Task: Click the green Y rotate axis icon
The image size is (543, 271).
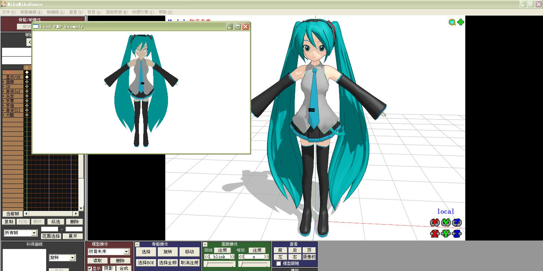Action: [446, 223]
